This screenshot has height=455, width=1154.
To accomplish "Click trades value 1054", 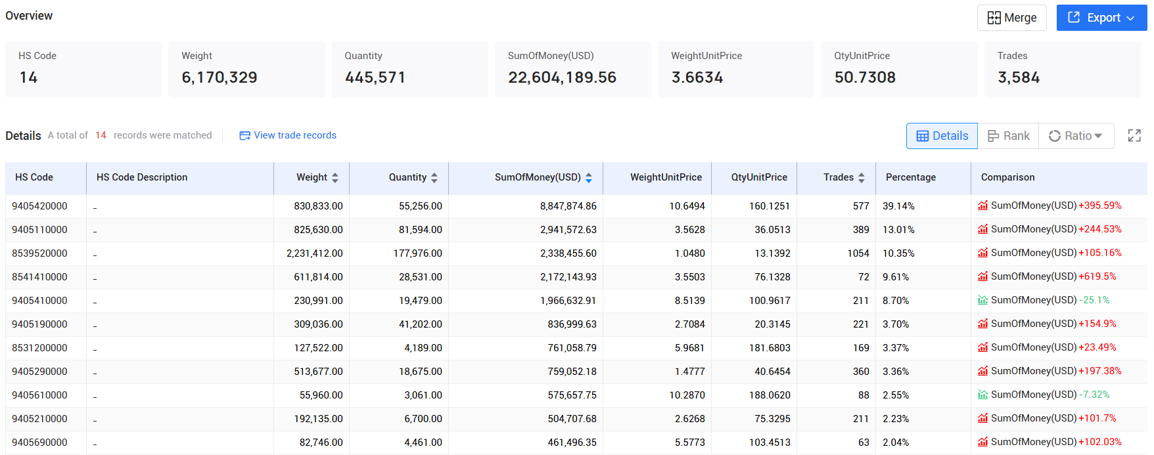I will tap(858, 253).
